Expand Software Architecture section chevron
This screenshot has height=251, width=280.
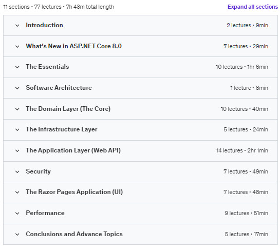click(x=17, y=88)
